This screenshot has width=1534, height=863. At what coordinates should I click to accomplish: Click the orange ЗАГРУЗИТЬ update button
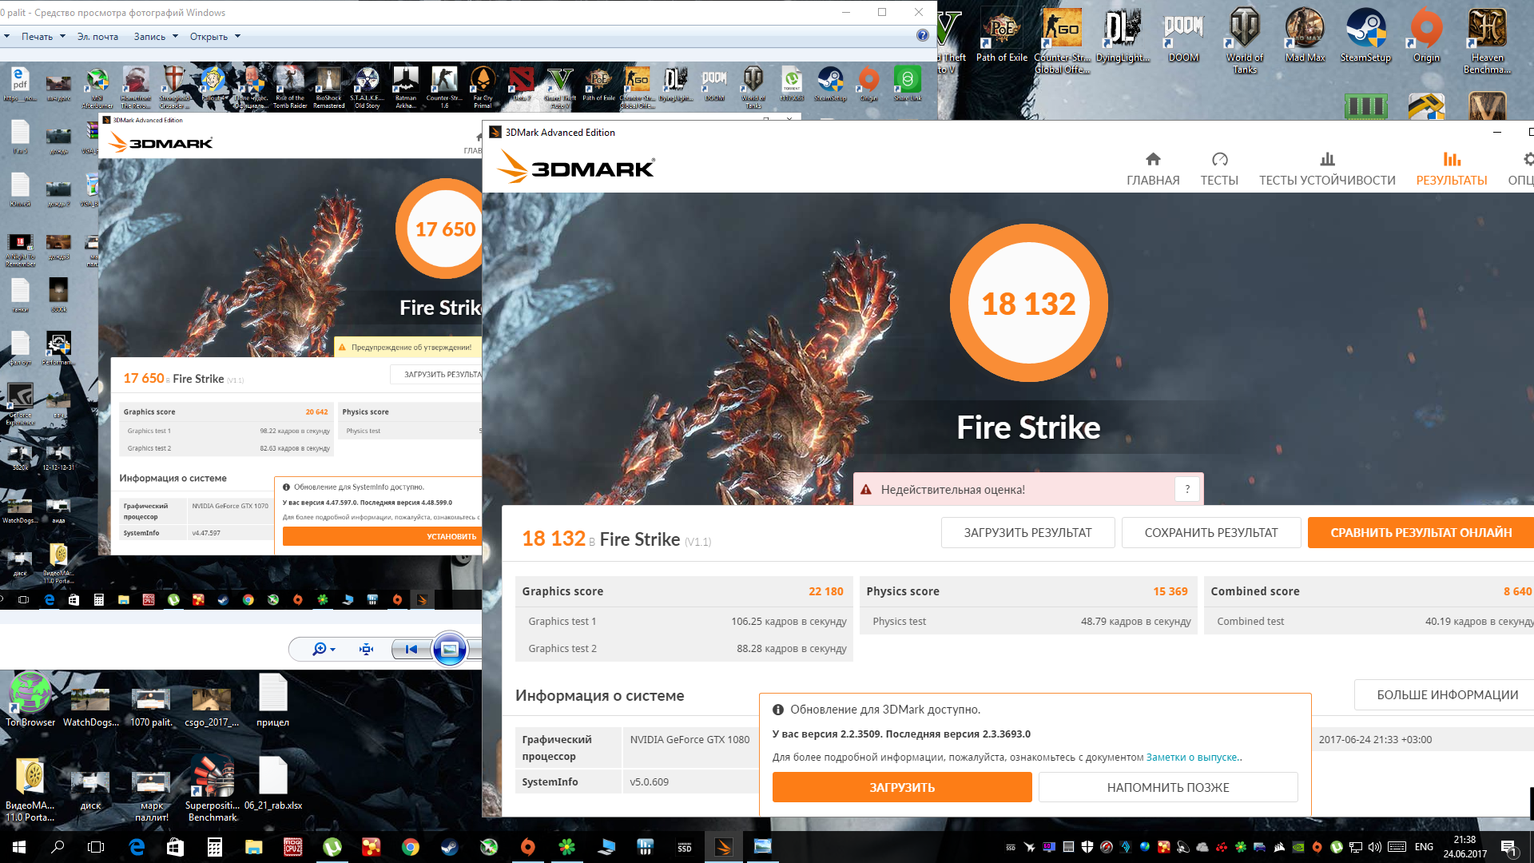[901, 787]
